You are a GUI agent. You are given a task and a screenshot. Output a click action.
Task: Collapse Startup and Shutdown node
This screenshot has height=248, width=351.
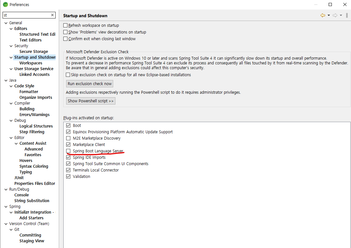coord(11,57)
